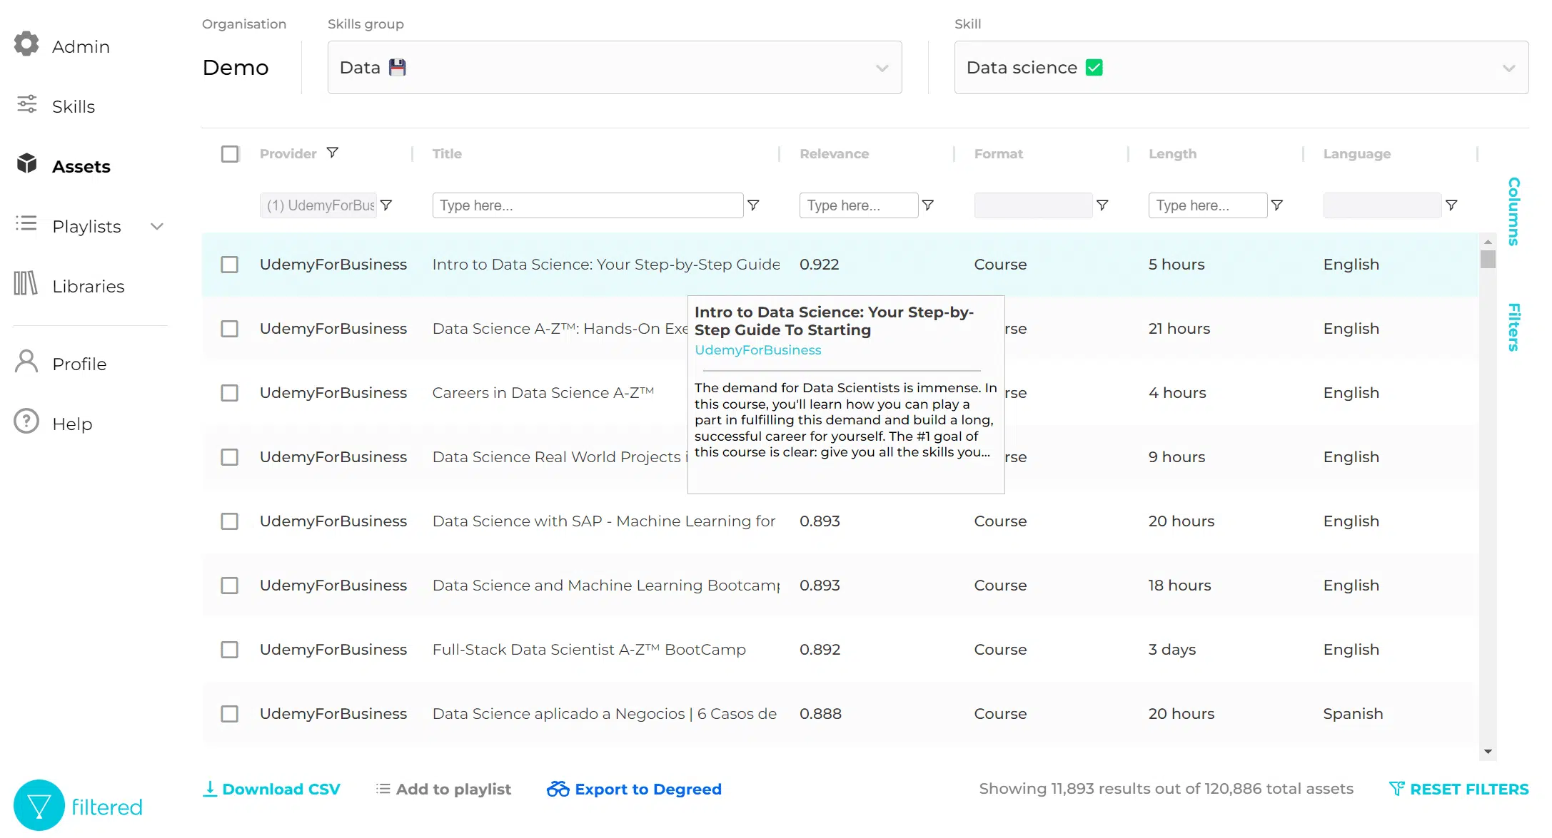Select checkbox for Full-Stack Data Scientist row
Viewport: 1552px width, 838px height.
click(230, 650)
